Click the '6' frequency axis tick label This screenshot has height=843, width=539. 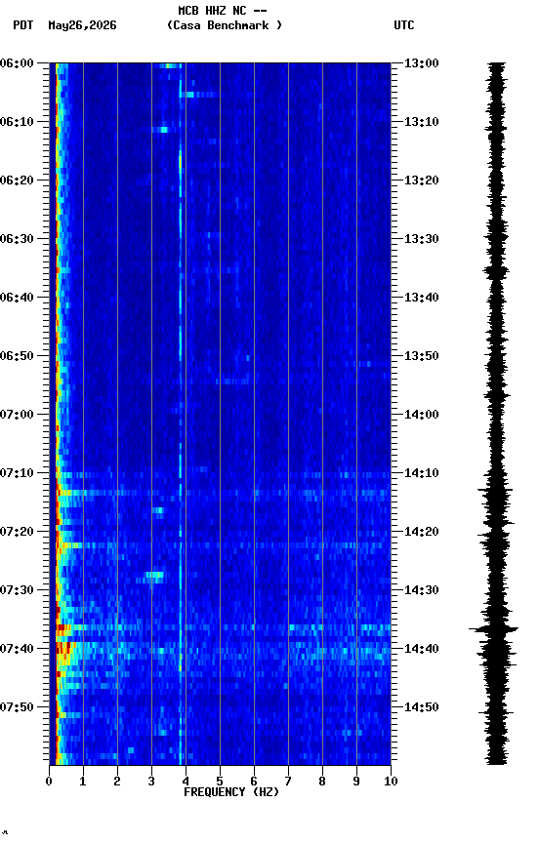coord(254,782)
